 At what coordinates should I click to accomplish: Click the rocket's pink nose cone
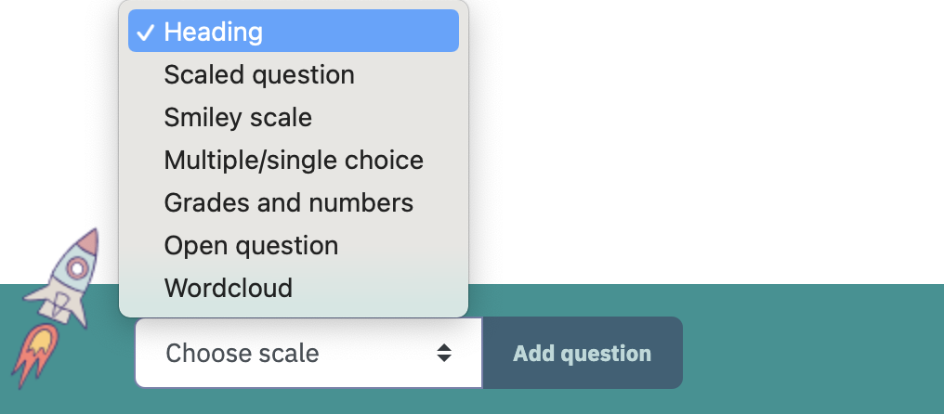(x=89, y=241)
